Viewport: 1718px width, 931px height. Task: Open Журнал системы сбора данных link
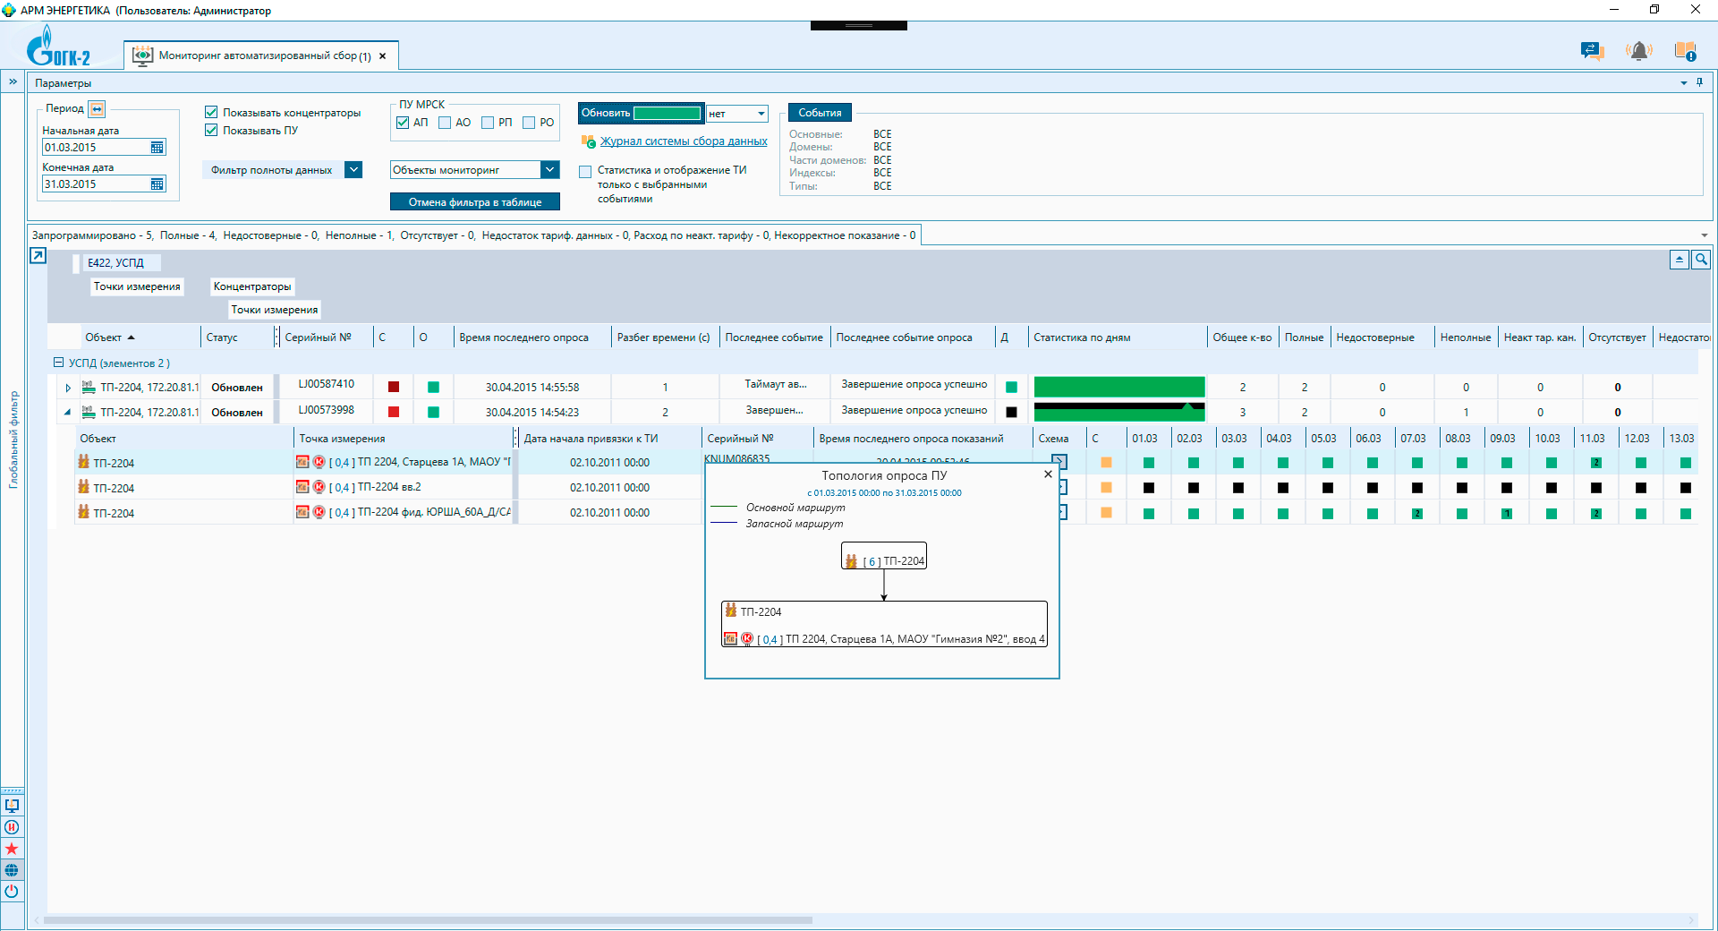(x=684, y=141)
